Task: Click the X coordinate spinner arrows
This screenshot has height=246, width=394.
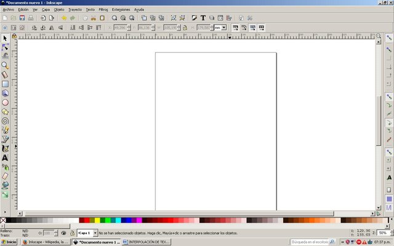Action: pyautogui.click(x=129, y=28)
